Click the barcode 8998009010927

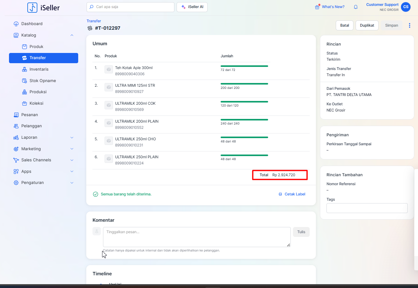(x=129, y=92)
